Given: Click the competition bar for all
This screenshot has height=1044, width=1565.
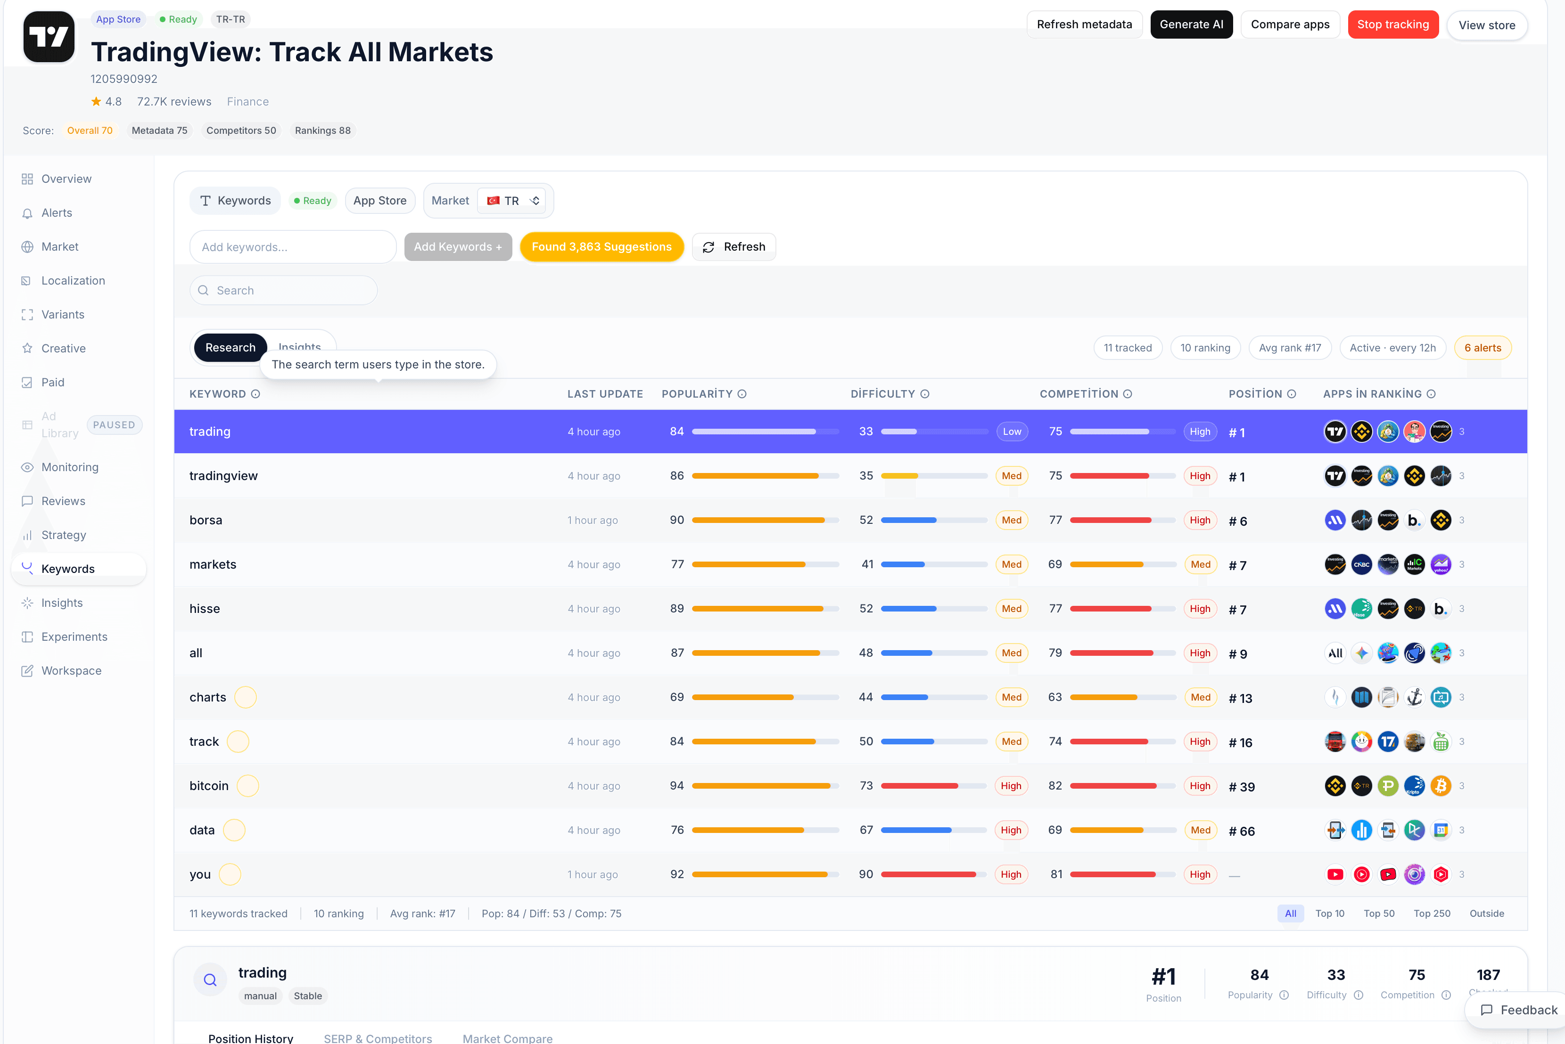Looking at the screenshot, I should pyautogui.click(x=1123, y=653).
